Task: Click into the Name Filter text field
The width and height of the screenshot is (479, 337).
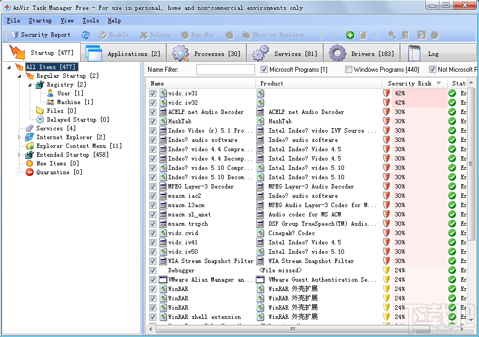Action: point(226,70)
